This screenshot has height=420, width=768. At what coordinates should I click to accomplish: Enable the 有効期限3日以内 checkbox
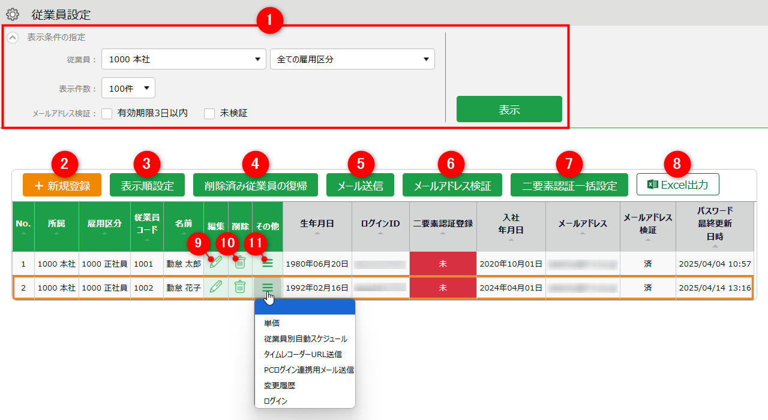click(107, 114)
